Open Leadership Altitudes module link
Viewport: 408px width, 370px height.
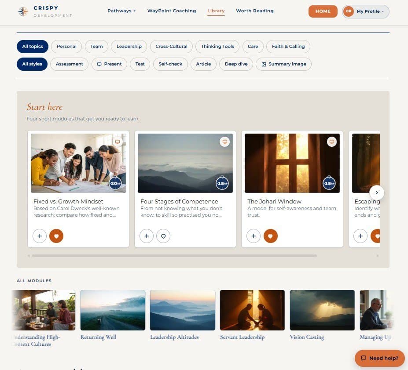[x=174, y=337]
